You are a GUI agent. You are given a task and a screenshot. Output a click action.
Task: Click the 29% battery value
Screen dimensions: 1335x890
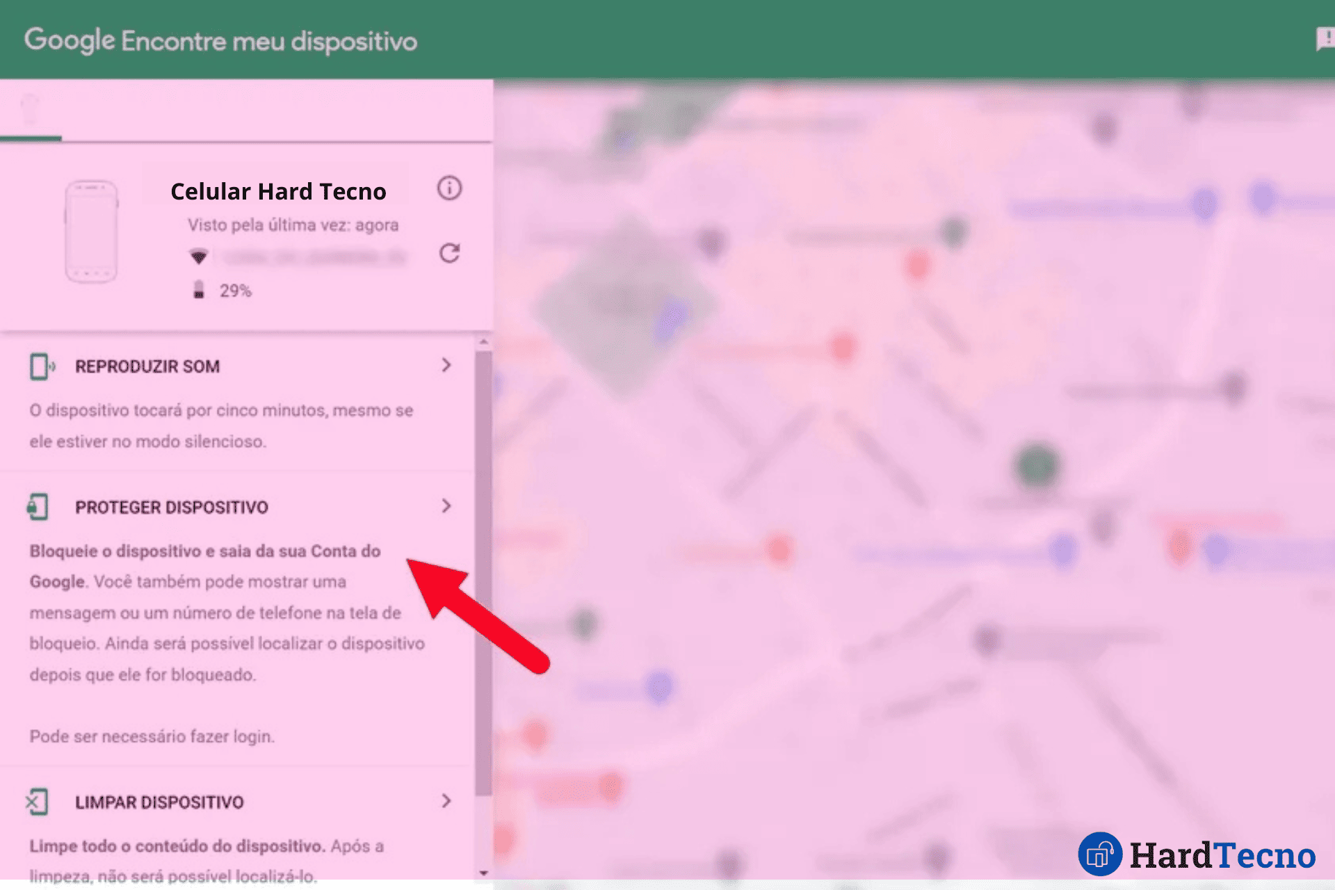click(x=236, y=291)
